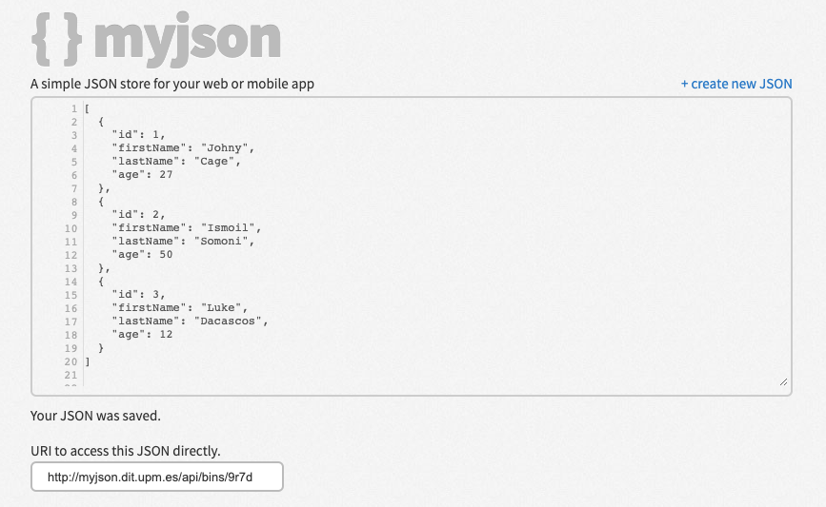Click the opening bracket on line 1
Screen dimensions: 826x507
pos(87,108)
